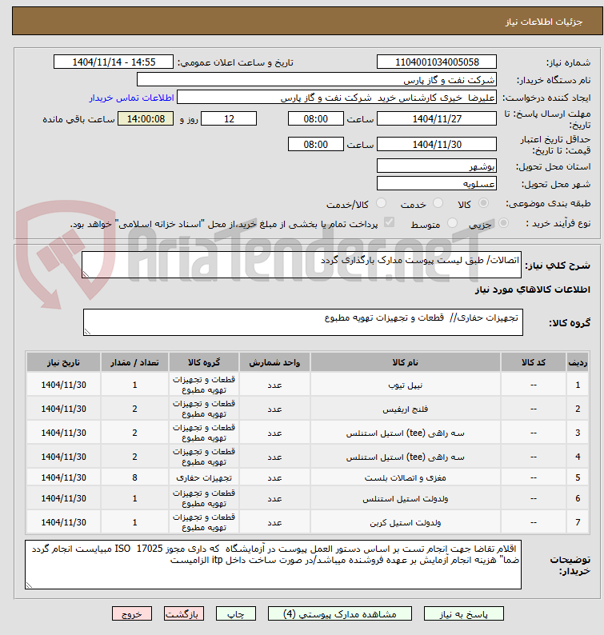Viewport: 604px width, 635px height.
Task: Click quantity 8 in row 5
Action: click(x=134, y=477)
